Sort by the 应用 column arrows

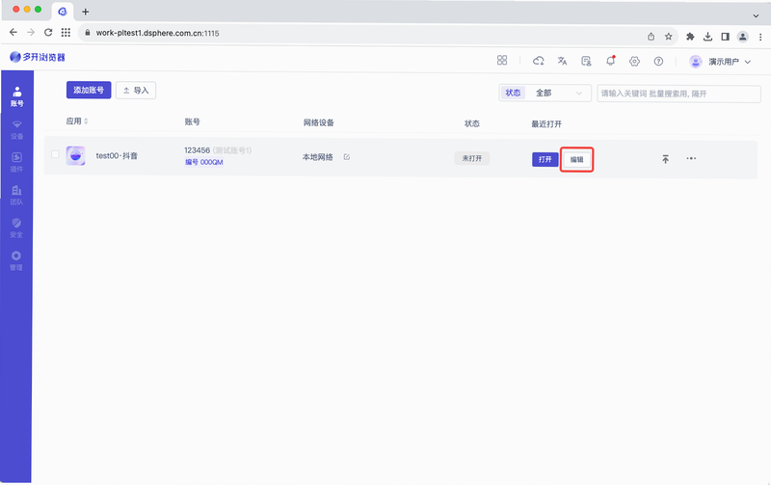86,121
